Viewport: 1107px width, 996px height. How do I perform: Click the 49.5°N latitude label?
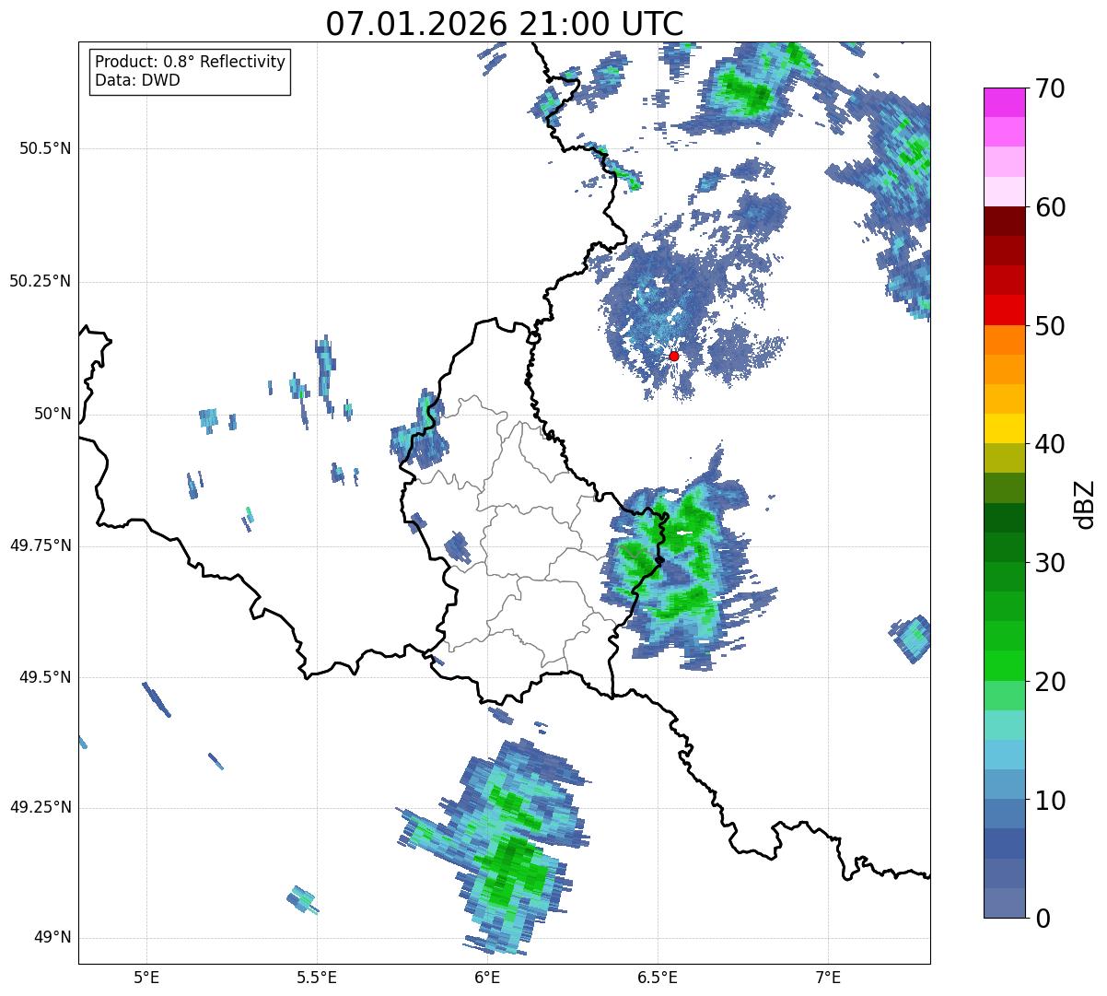coord(45,677)
